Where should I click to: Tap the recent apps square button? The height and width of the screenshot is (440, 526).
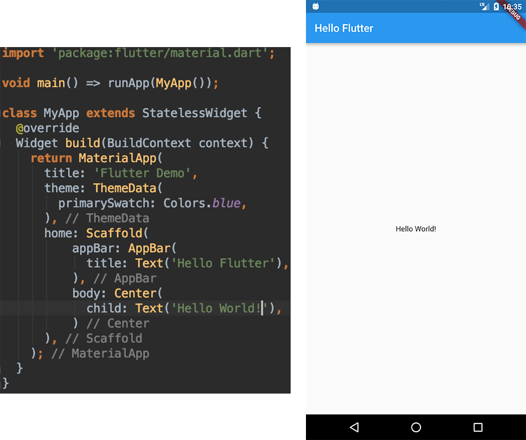(478, 427)
